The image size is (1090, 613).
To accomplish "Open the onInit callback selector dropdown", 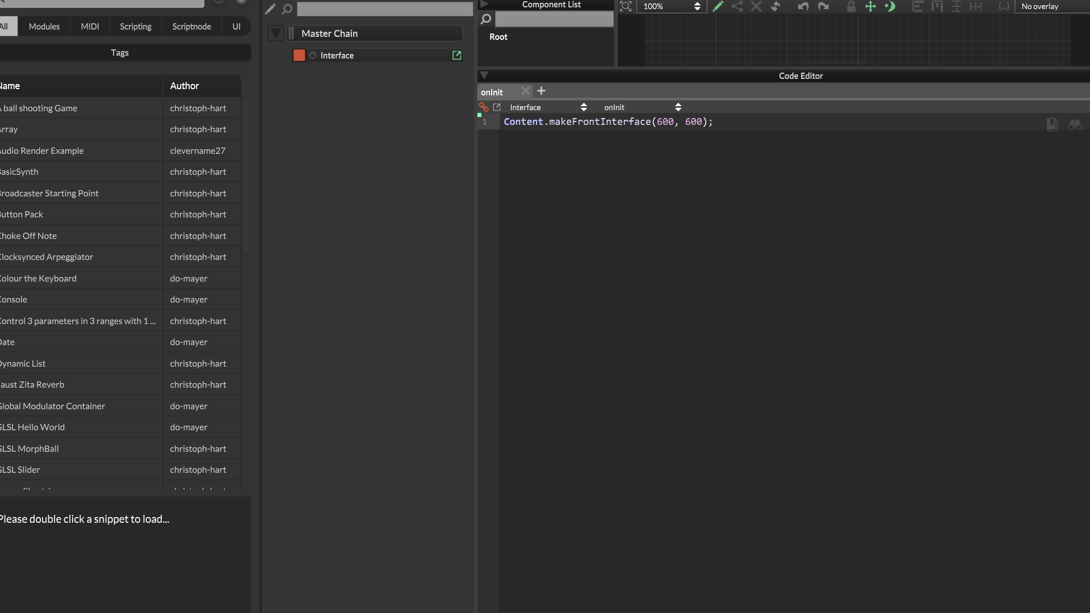I will pos(642,107).
